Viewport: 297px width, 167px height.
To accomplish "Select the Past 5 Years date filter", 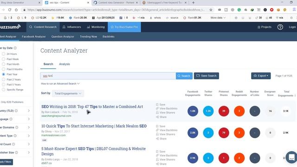I will coord(3,84).
